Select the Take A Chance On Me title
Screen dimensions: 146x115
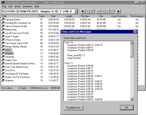click(x=16, y=26)
